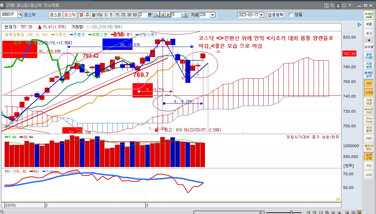Click the 자료 226 count field

click(205, 15)
